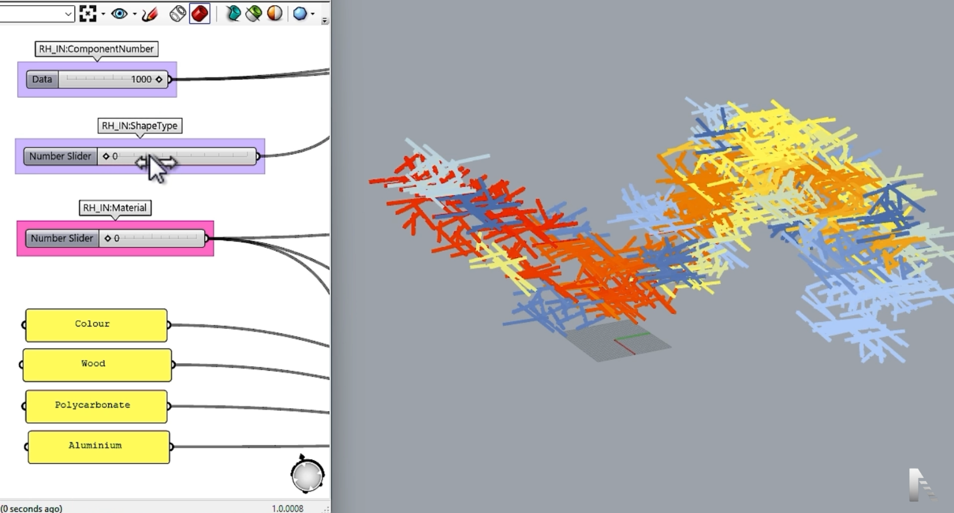
Task: Click the version number 1.0.0008 in status bar
Action: (x=287, y=508)
